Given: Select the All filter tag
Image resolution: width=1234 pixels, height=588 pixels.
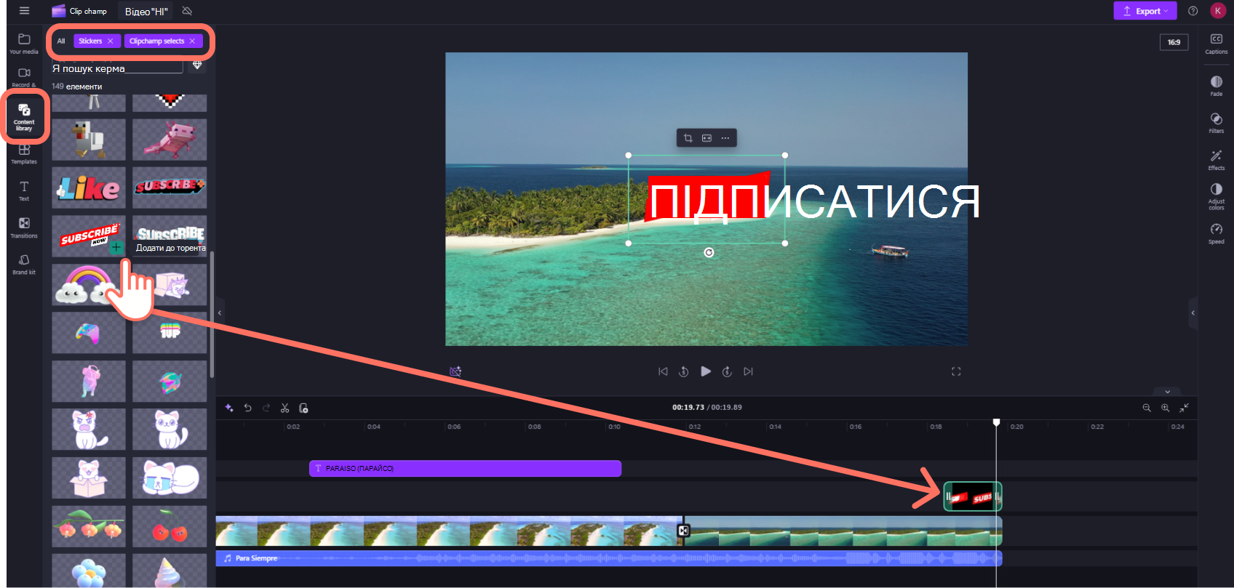Looking at the screenshot, I should pyautogui.click(x=61, y=41).
